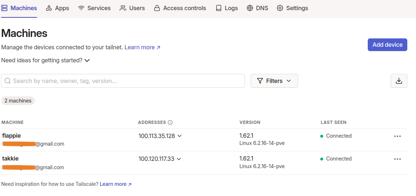Image resolution: width=416 pixels, height=196 pixels.
Task: Open the three-dot menu for flappie
Action: pos(397,136)
